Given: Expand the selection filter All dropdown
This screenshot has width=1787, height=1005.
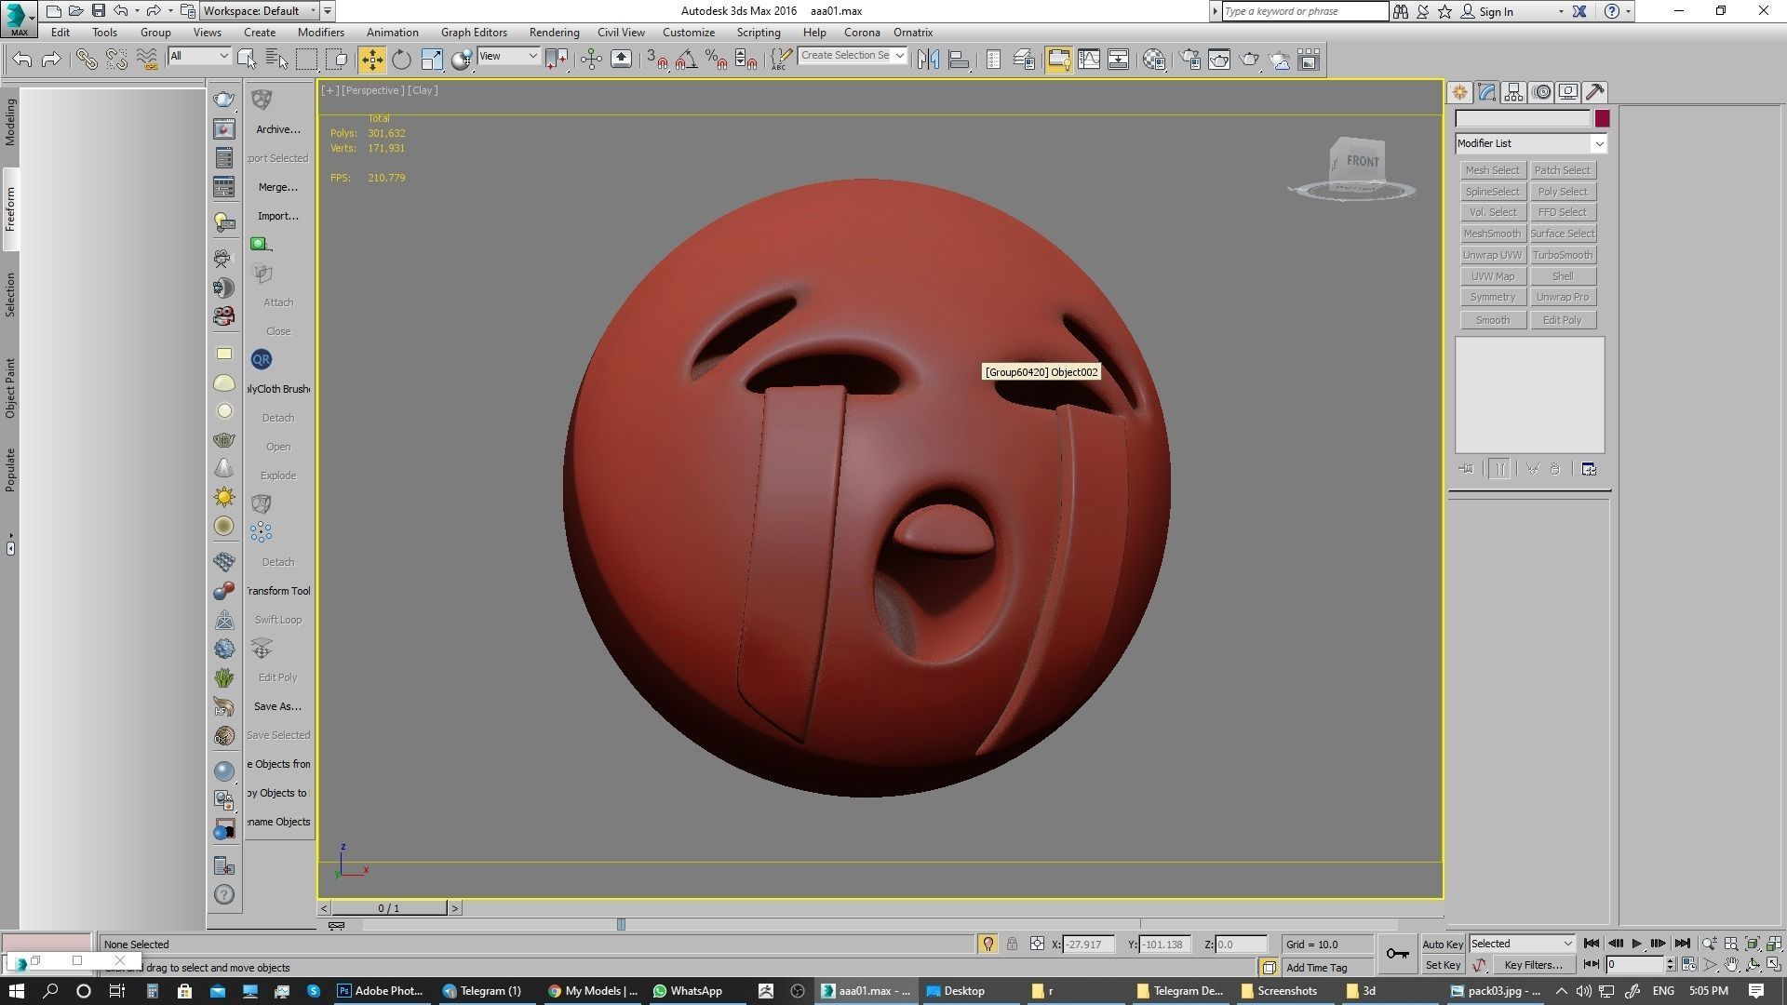Looking at the screenshot, I should click(198, 56).
